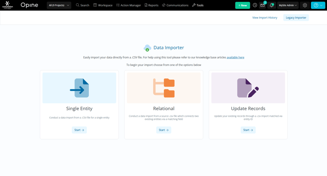Open the Communications menu

point(175,5)
